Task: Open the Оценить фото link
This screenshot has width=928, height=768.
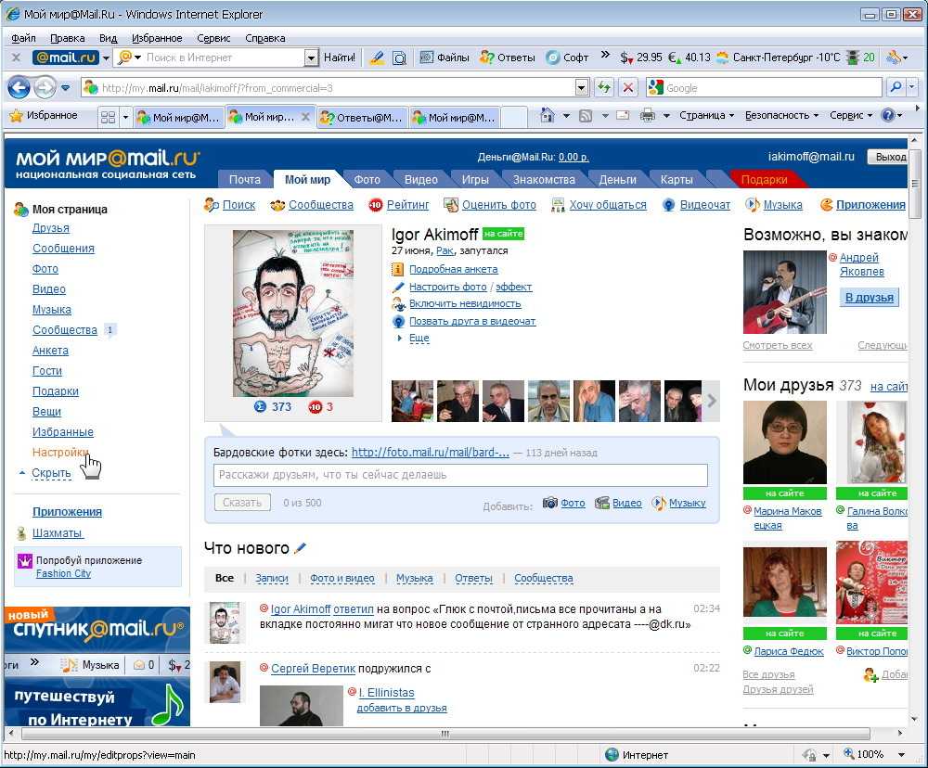Action: (x=499, y=205)
